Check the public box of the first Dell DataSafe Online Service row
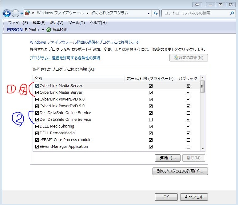The width and height of the screenshot is (238, 205). pos(188,113)
